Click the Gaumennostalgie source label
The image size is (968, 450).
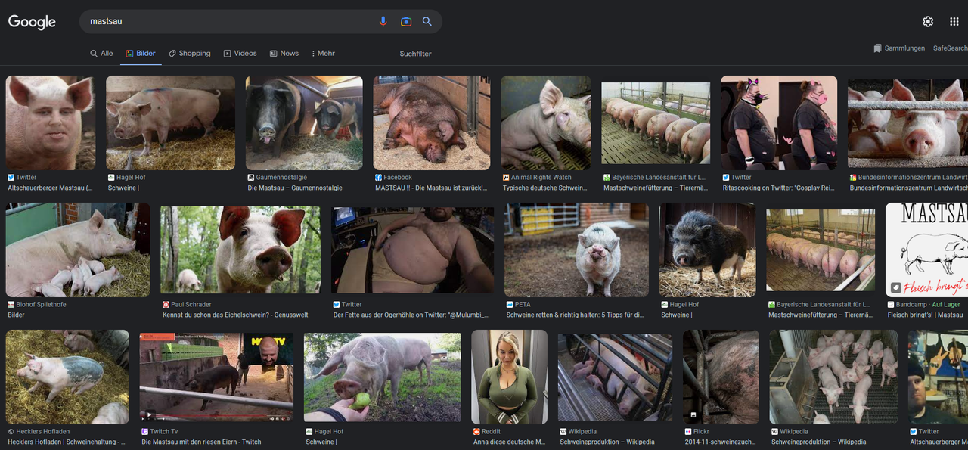click(277, 178)
